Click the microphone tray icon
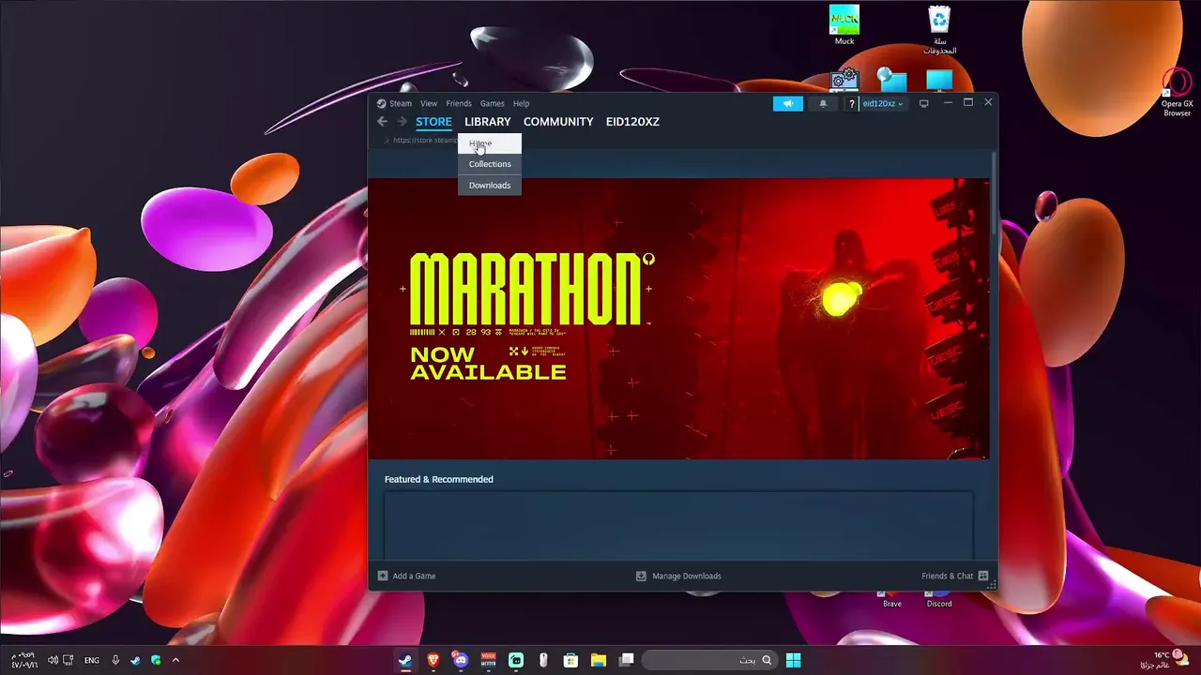 click(115, 660)
